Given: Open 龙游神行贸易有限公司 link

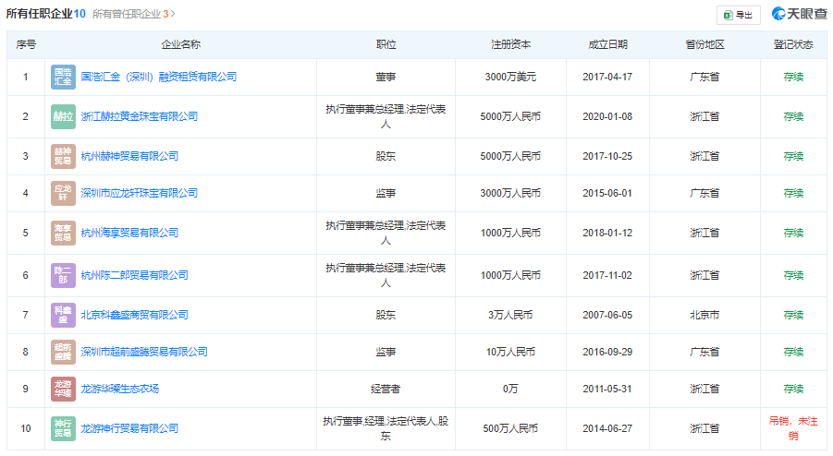Looking at the screenshot, I should pos(129,429).
